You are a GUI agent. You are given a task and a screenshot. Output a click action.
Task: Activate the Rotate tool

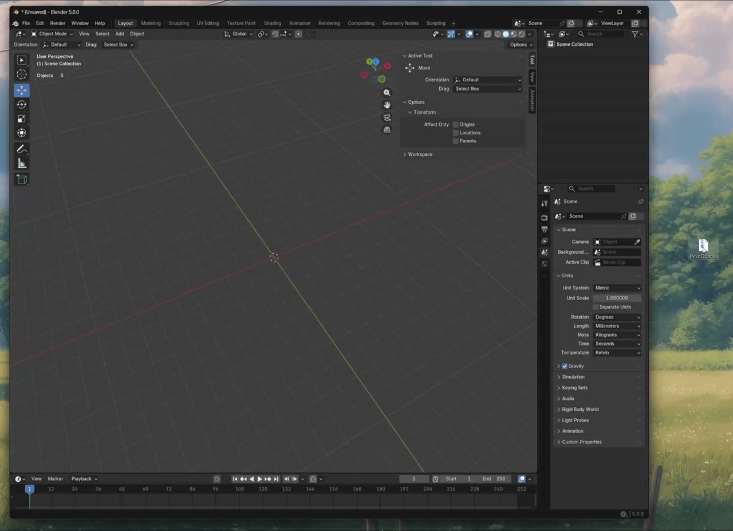(22, 104)
